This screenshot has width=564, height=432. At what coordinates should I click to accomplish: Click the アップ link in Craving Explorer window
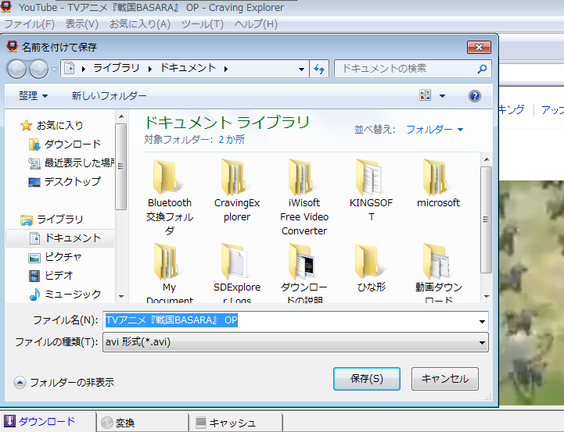pyautogui.click(x=551, y=109)
